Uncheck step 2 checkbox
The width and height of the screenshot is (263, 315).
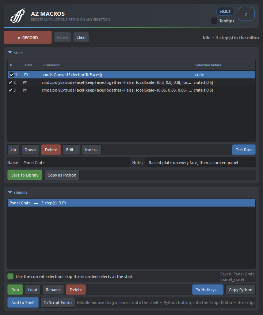10,82
